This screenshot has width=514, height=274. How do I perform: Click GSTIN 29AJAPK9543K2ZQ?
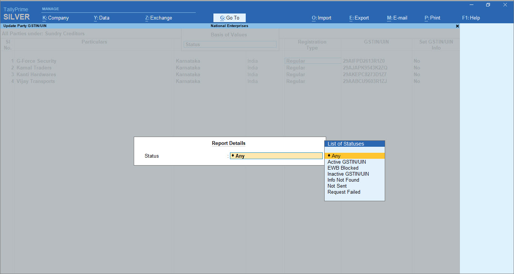coord(365,68)
